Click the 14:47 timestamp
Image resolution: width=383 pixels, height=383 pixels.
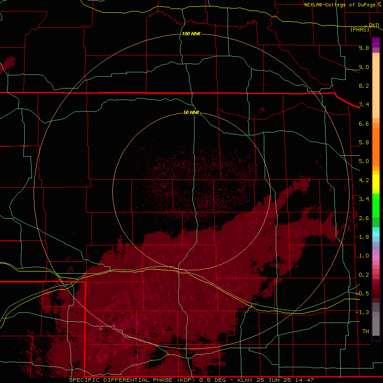click(304, 380)
